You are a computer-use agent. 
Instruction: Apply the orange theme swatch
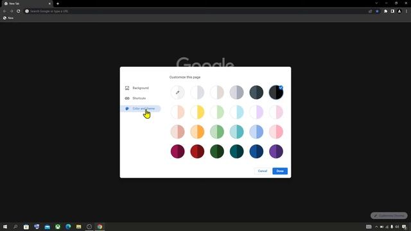197,132
